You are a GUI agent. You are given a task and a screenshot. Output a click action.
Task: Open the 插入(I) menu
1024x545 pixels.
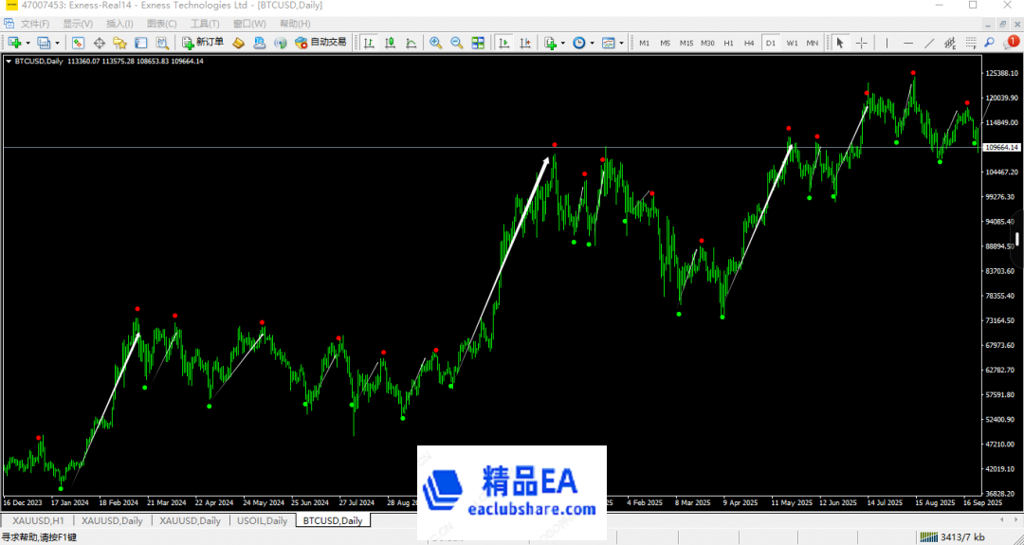pos(119,24)
